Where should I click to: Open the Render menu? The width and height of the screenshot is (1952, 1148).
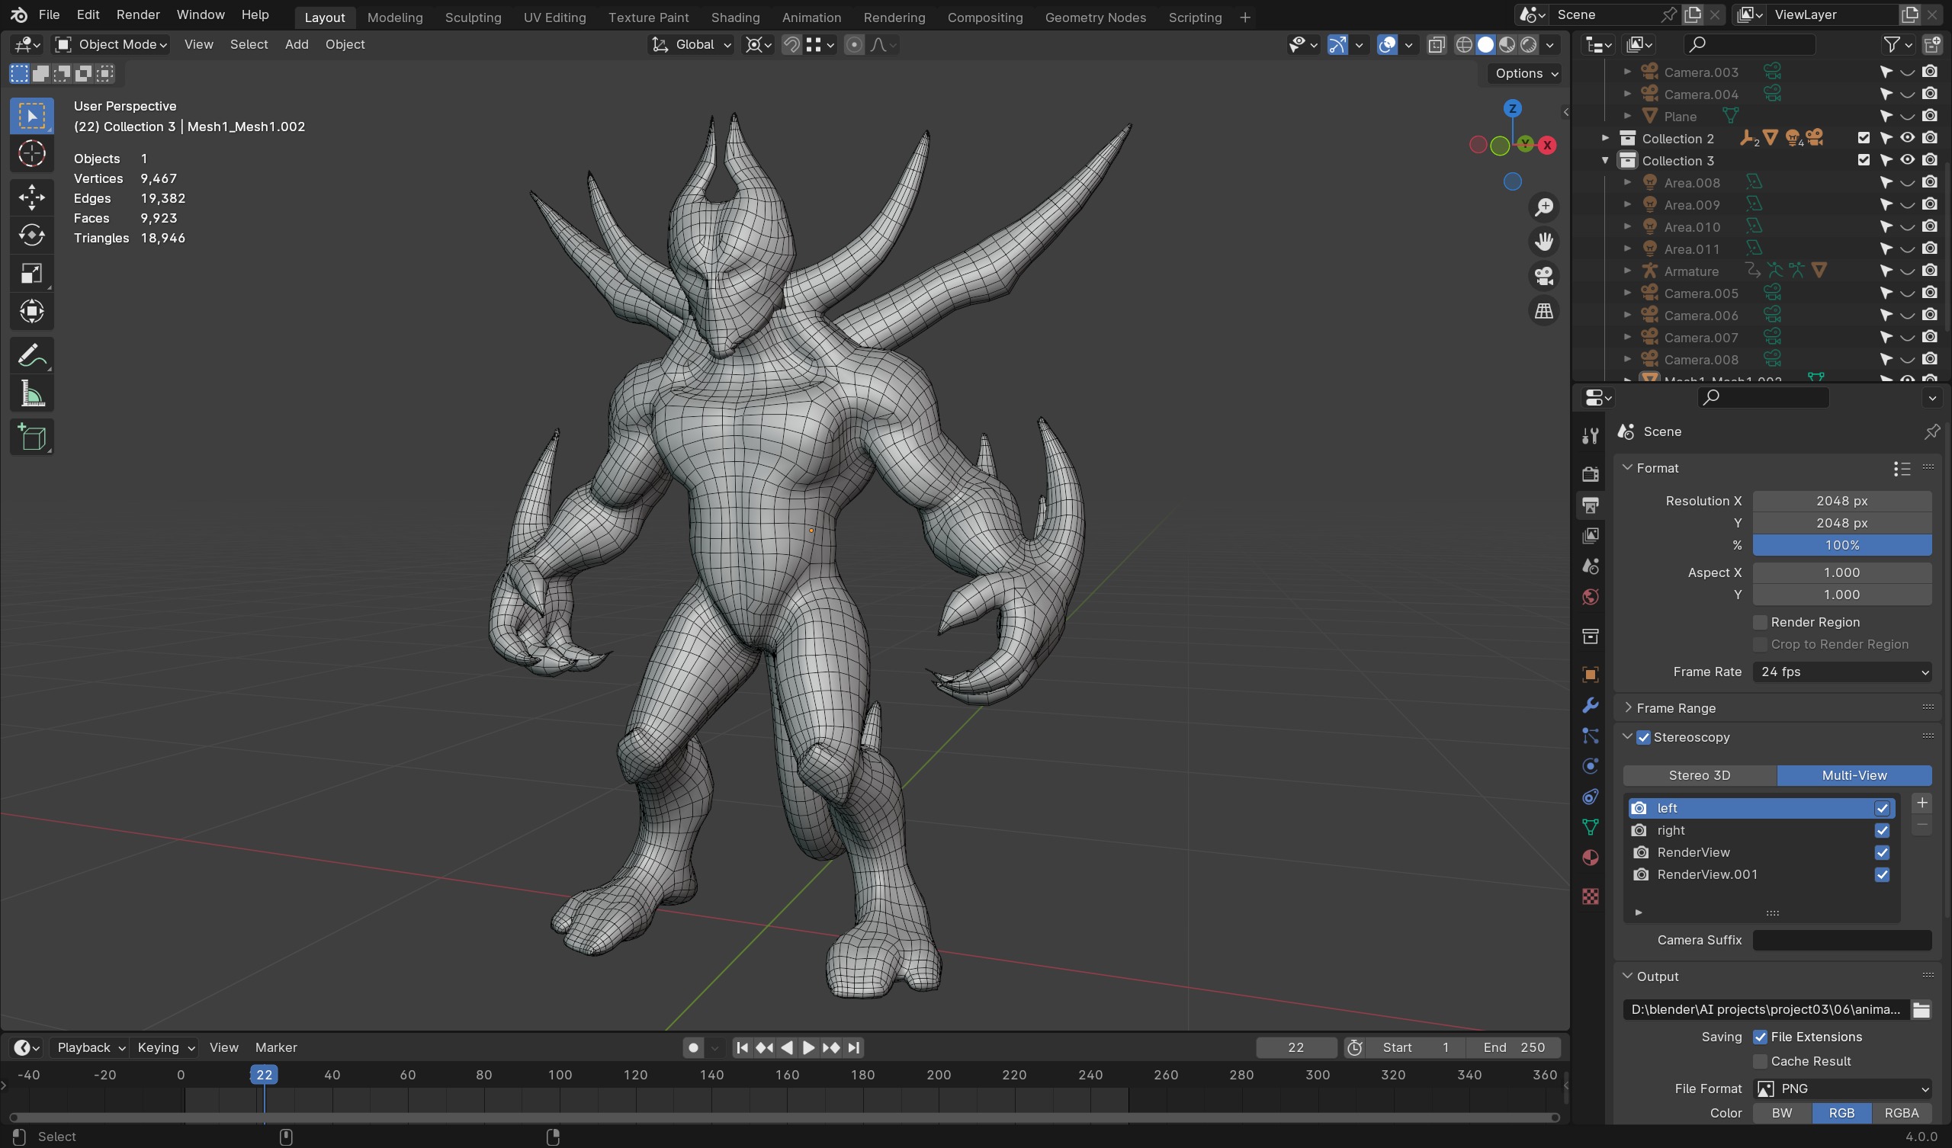pos(138,14)
